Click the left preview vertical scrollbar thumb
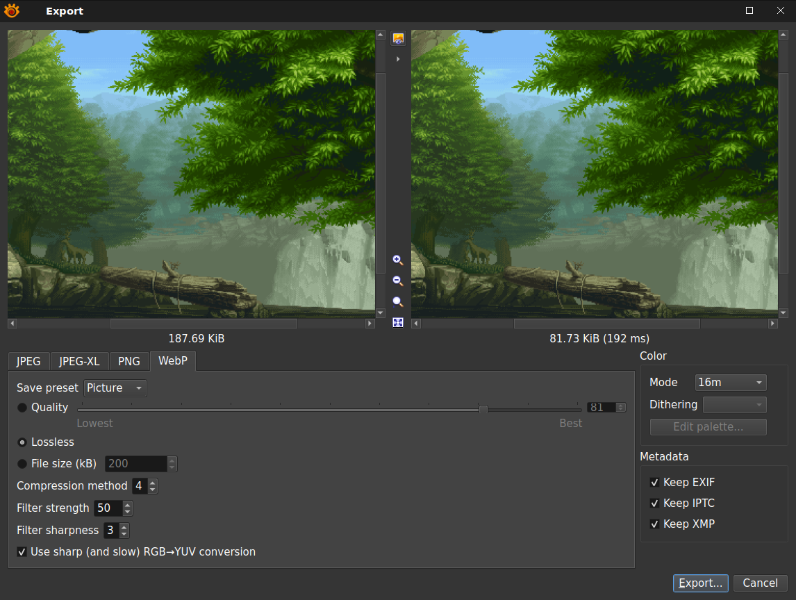The image size is (796, 600). coord(381,173)
